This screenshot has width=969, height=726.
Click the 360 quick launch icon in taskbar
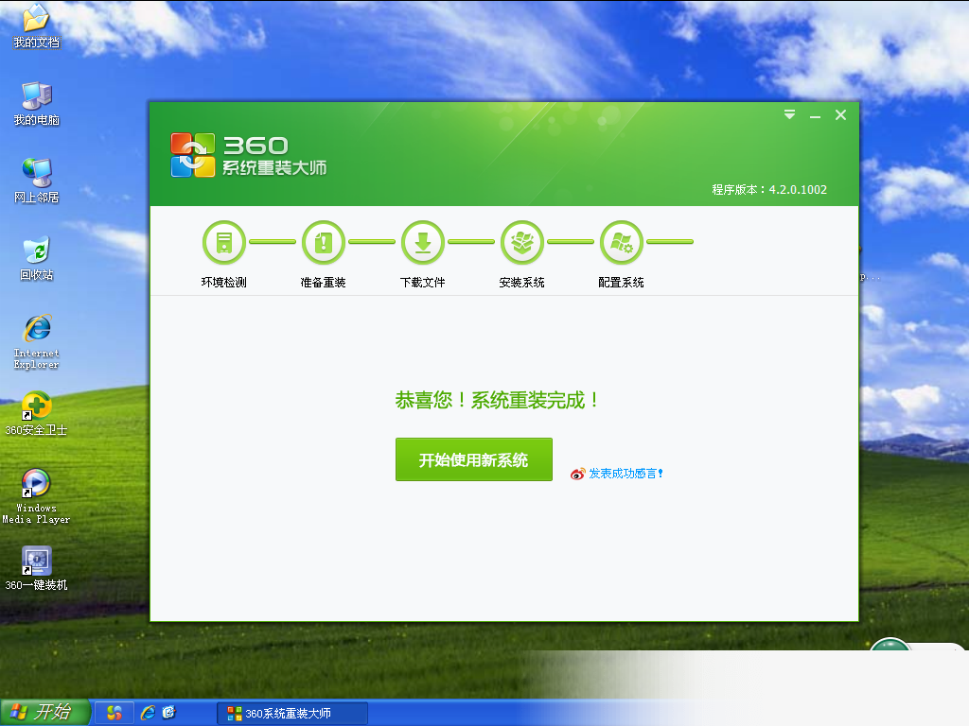(x=115, y=713)
